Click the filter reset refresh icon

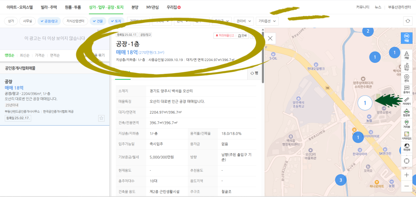coord(407,21)
